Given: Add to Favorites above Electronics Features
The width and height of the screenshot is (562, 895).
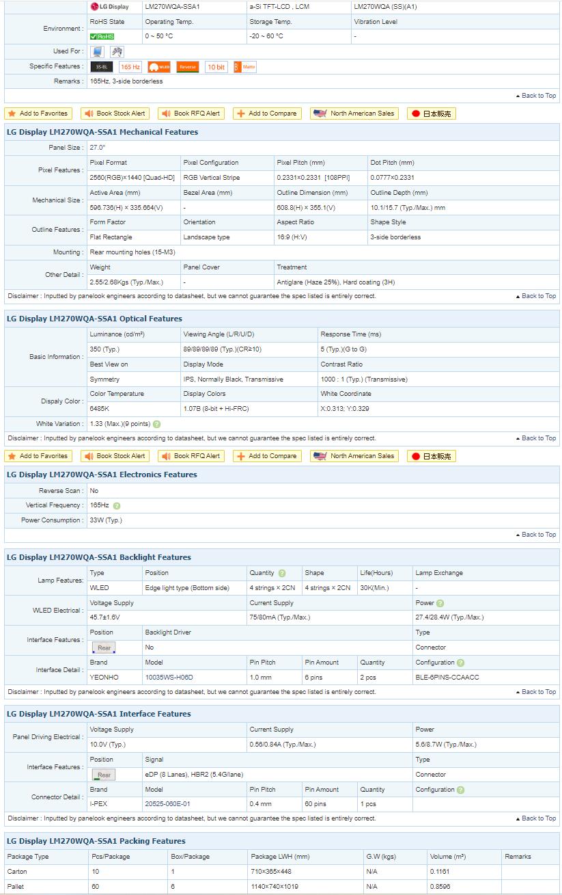Looking at the screenshot, I should click(x=38, y=456).
